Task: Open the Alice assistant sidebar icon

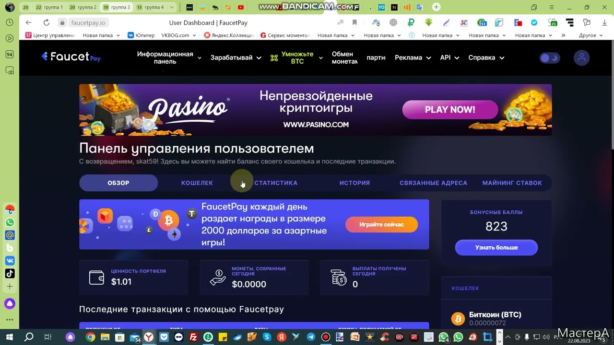Action: pos(10,304)
